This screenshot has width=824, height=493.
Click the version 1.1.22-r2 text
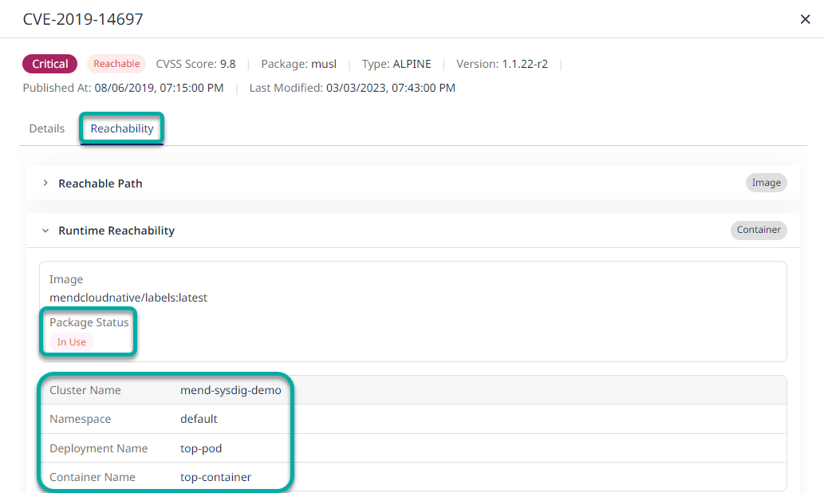[x=524, y=64]
